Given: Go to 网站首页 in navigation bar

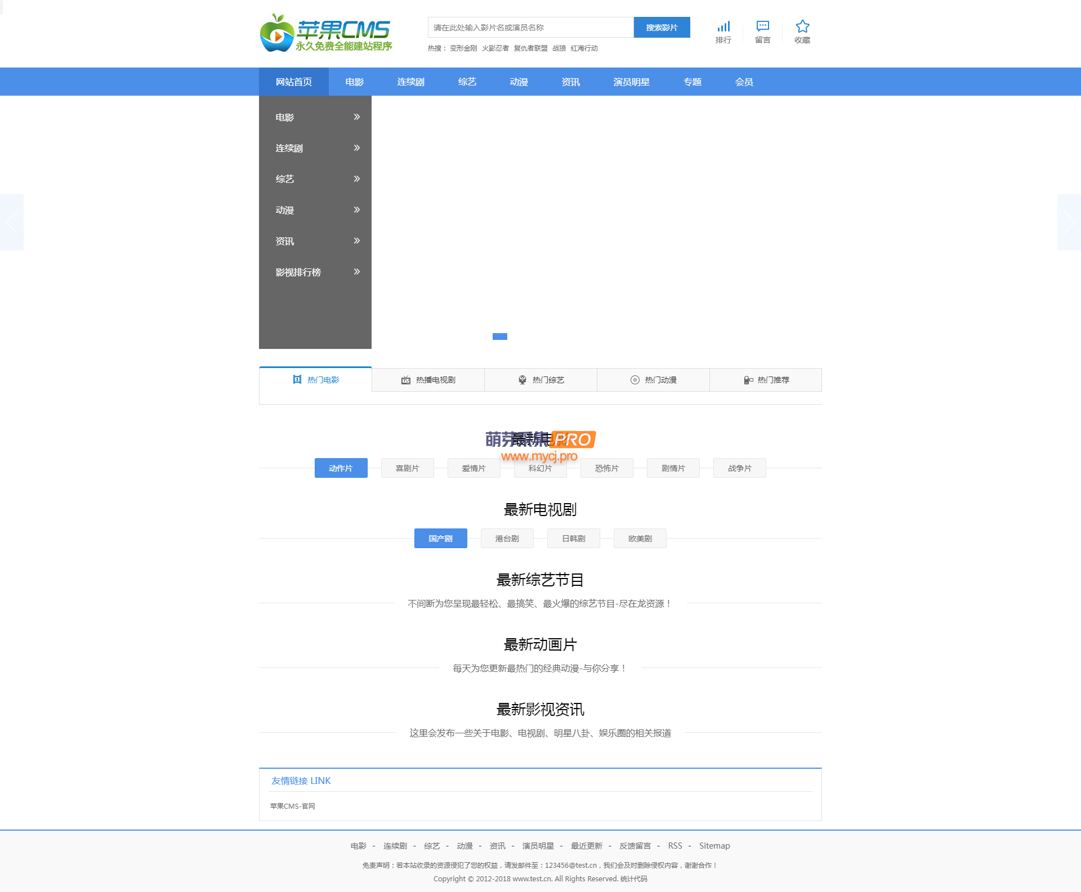Looking at the screenshot, I should [x=294, y=82].
